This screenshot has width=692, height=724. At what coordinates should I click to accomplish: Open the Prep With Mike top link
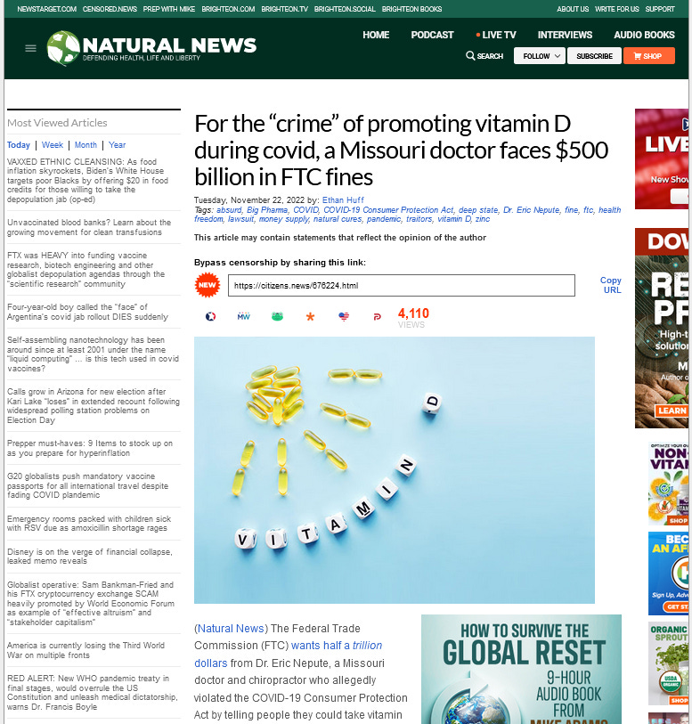click(169, 9)
